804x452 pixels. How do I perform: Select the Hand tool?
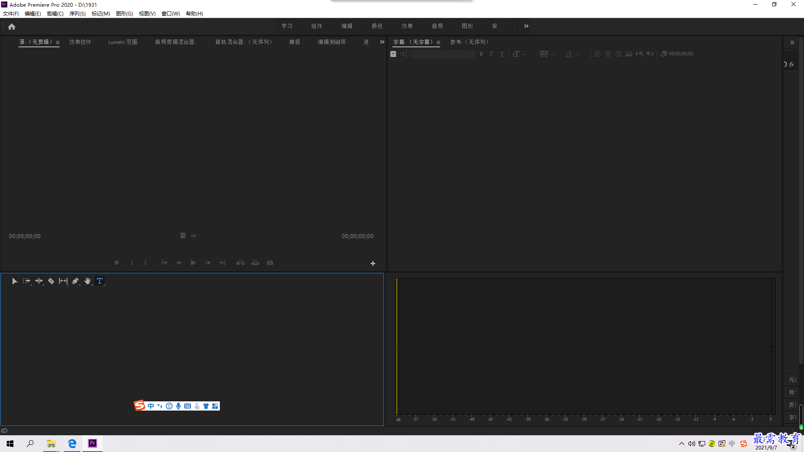point(88,281)
